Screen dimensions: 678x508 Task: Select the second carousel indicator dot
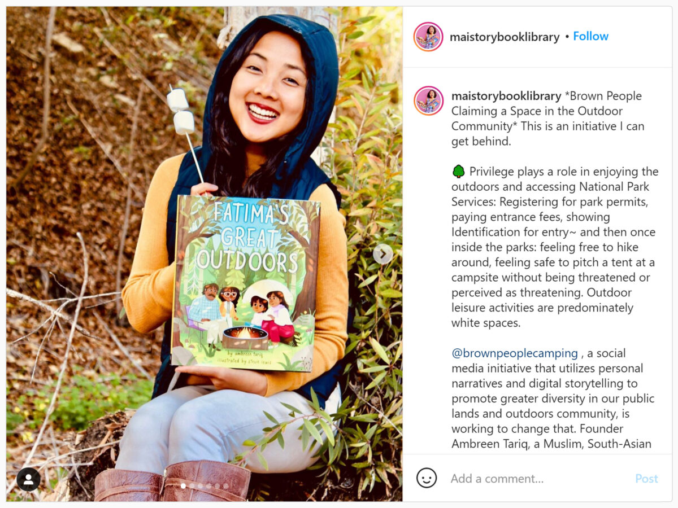(x=192, y=486)
